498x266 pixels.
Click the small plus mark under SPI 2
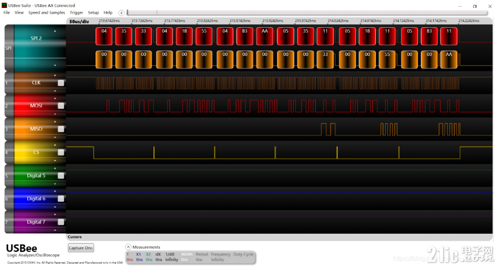point(55,66)
